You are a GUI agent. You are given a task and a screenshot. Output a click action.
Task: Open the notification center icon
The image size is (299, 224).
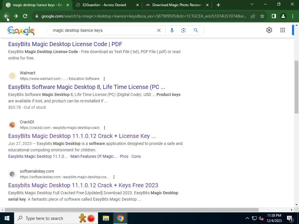(290, 218)
